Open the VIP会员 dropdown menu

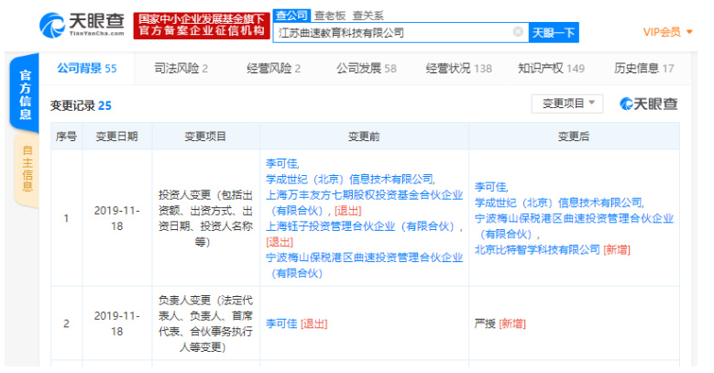point(667,32)
